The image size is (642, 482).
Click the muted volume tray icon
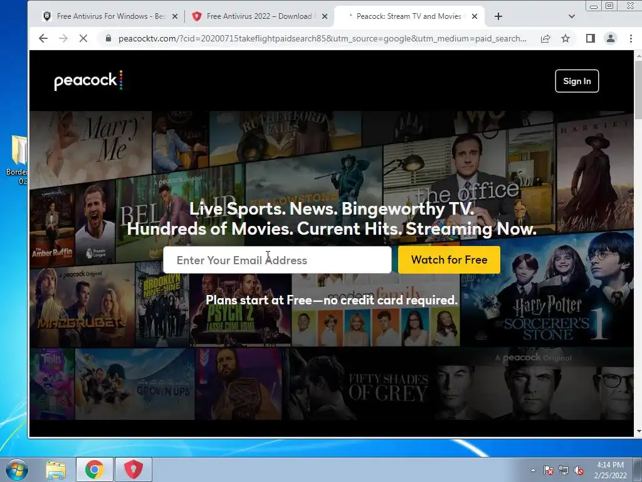tap(579, 470)
